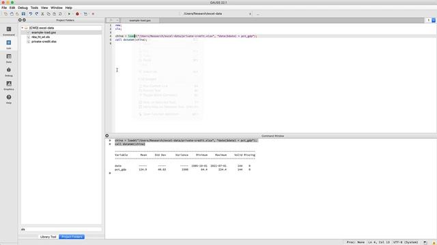Open the Edit page in sidebar
437x245 pixels.
9,44
